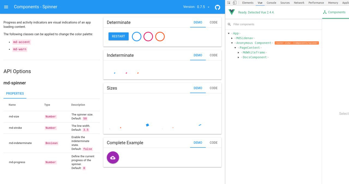Show CODE for Complete Example
Image resolution: width=349 pixels, height=184 pixels.
pyautogui.click(x=213, y=143)
